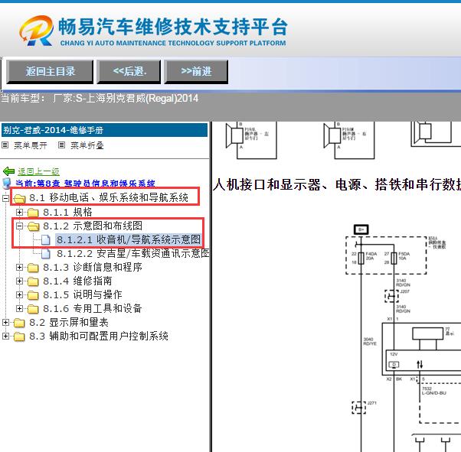Viewport: 461px width, 452px height.
Task: Click the 8.1.3 folder icon
Action: click(33, 268)
